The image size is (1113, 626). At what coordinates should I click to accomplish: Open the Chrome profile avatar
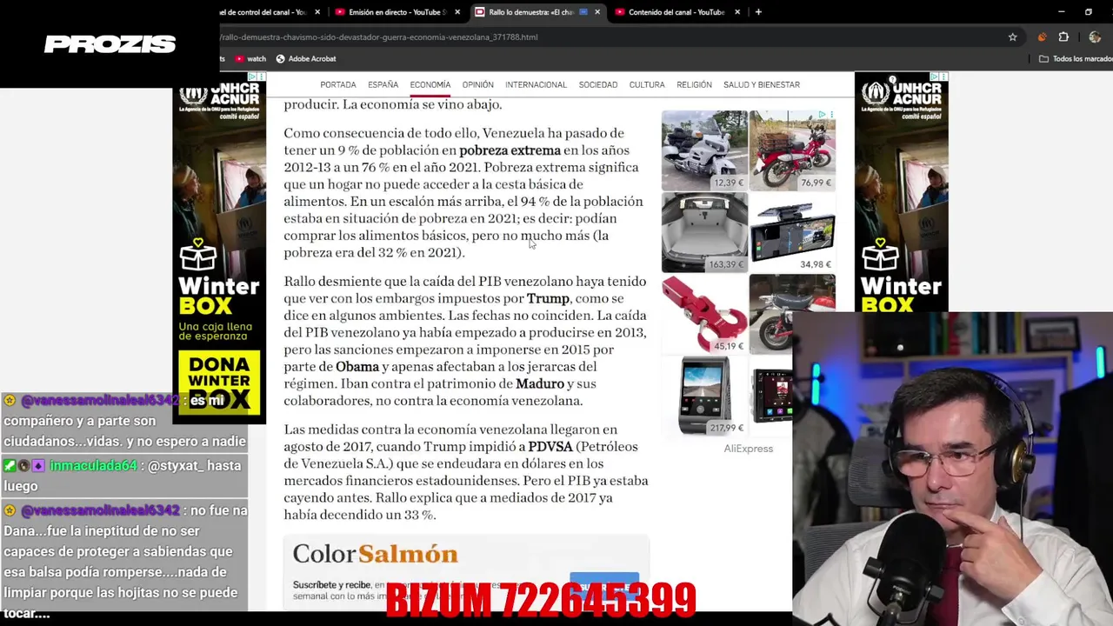pos(1095,37)
